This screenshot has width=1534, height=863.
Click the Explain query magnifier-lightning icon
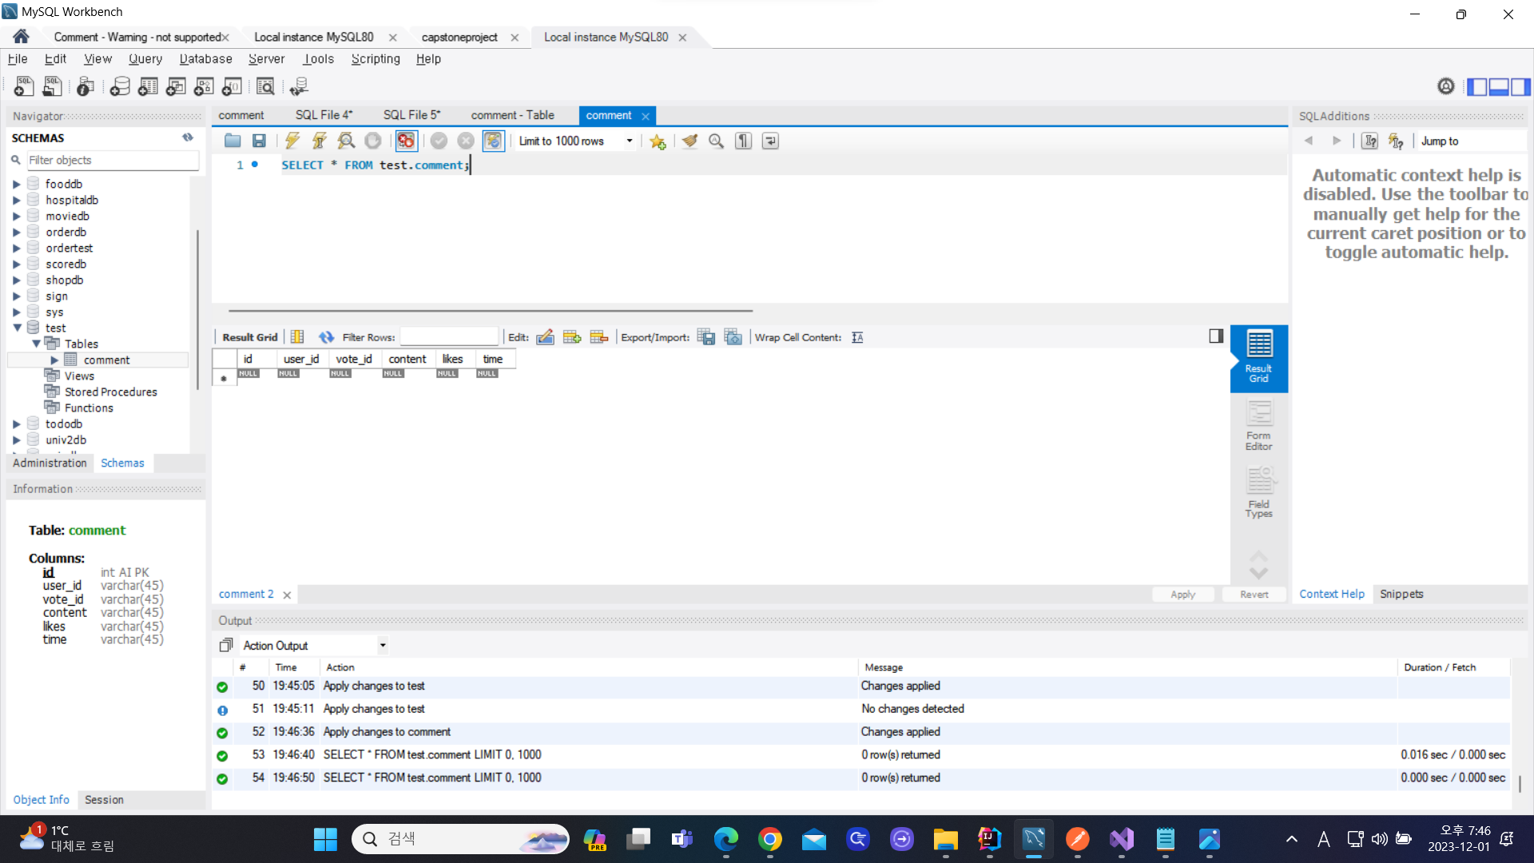tap(346, 141)
